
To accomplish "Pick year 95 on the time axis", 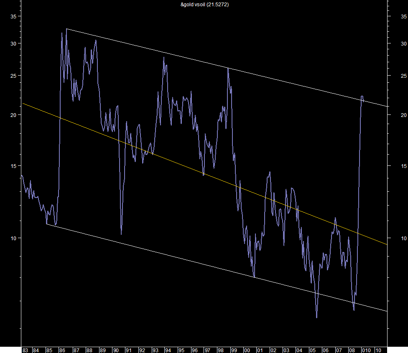I will (181, 350).
